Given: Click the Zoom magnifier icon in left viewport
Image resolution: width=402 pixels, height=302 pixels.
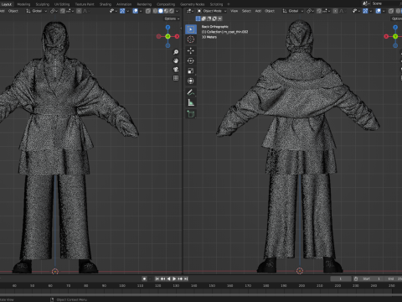Looking at the screenshot, I should click(176, 52).
